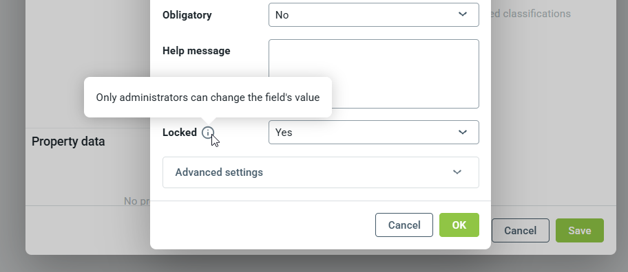The width and height of the screenshot is (628, 272).
Task: Select the Property data heading
Action: tap(68, 141)
